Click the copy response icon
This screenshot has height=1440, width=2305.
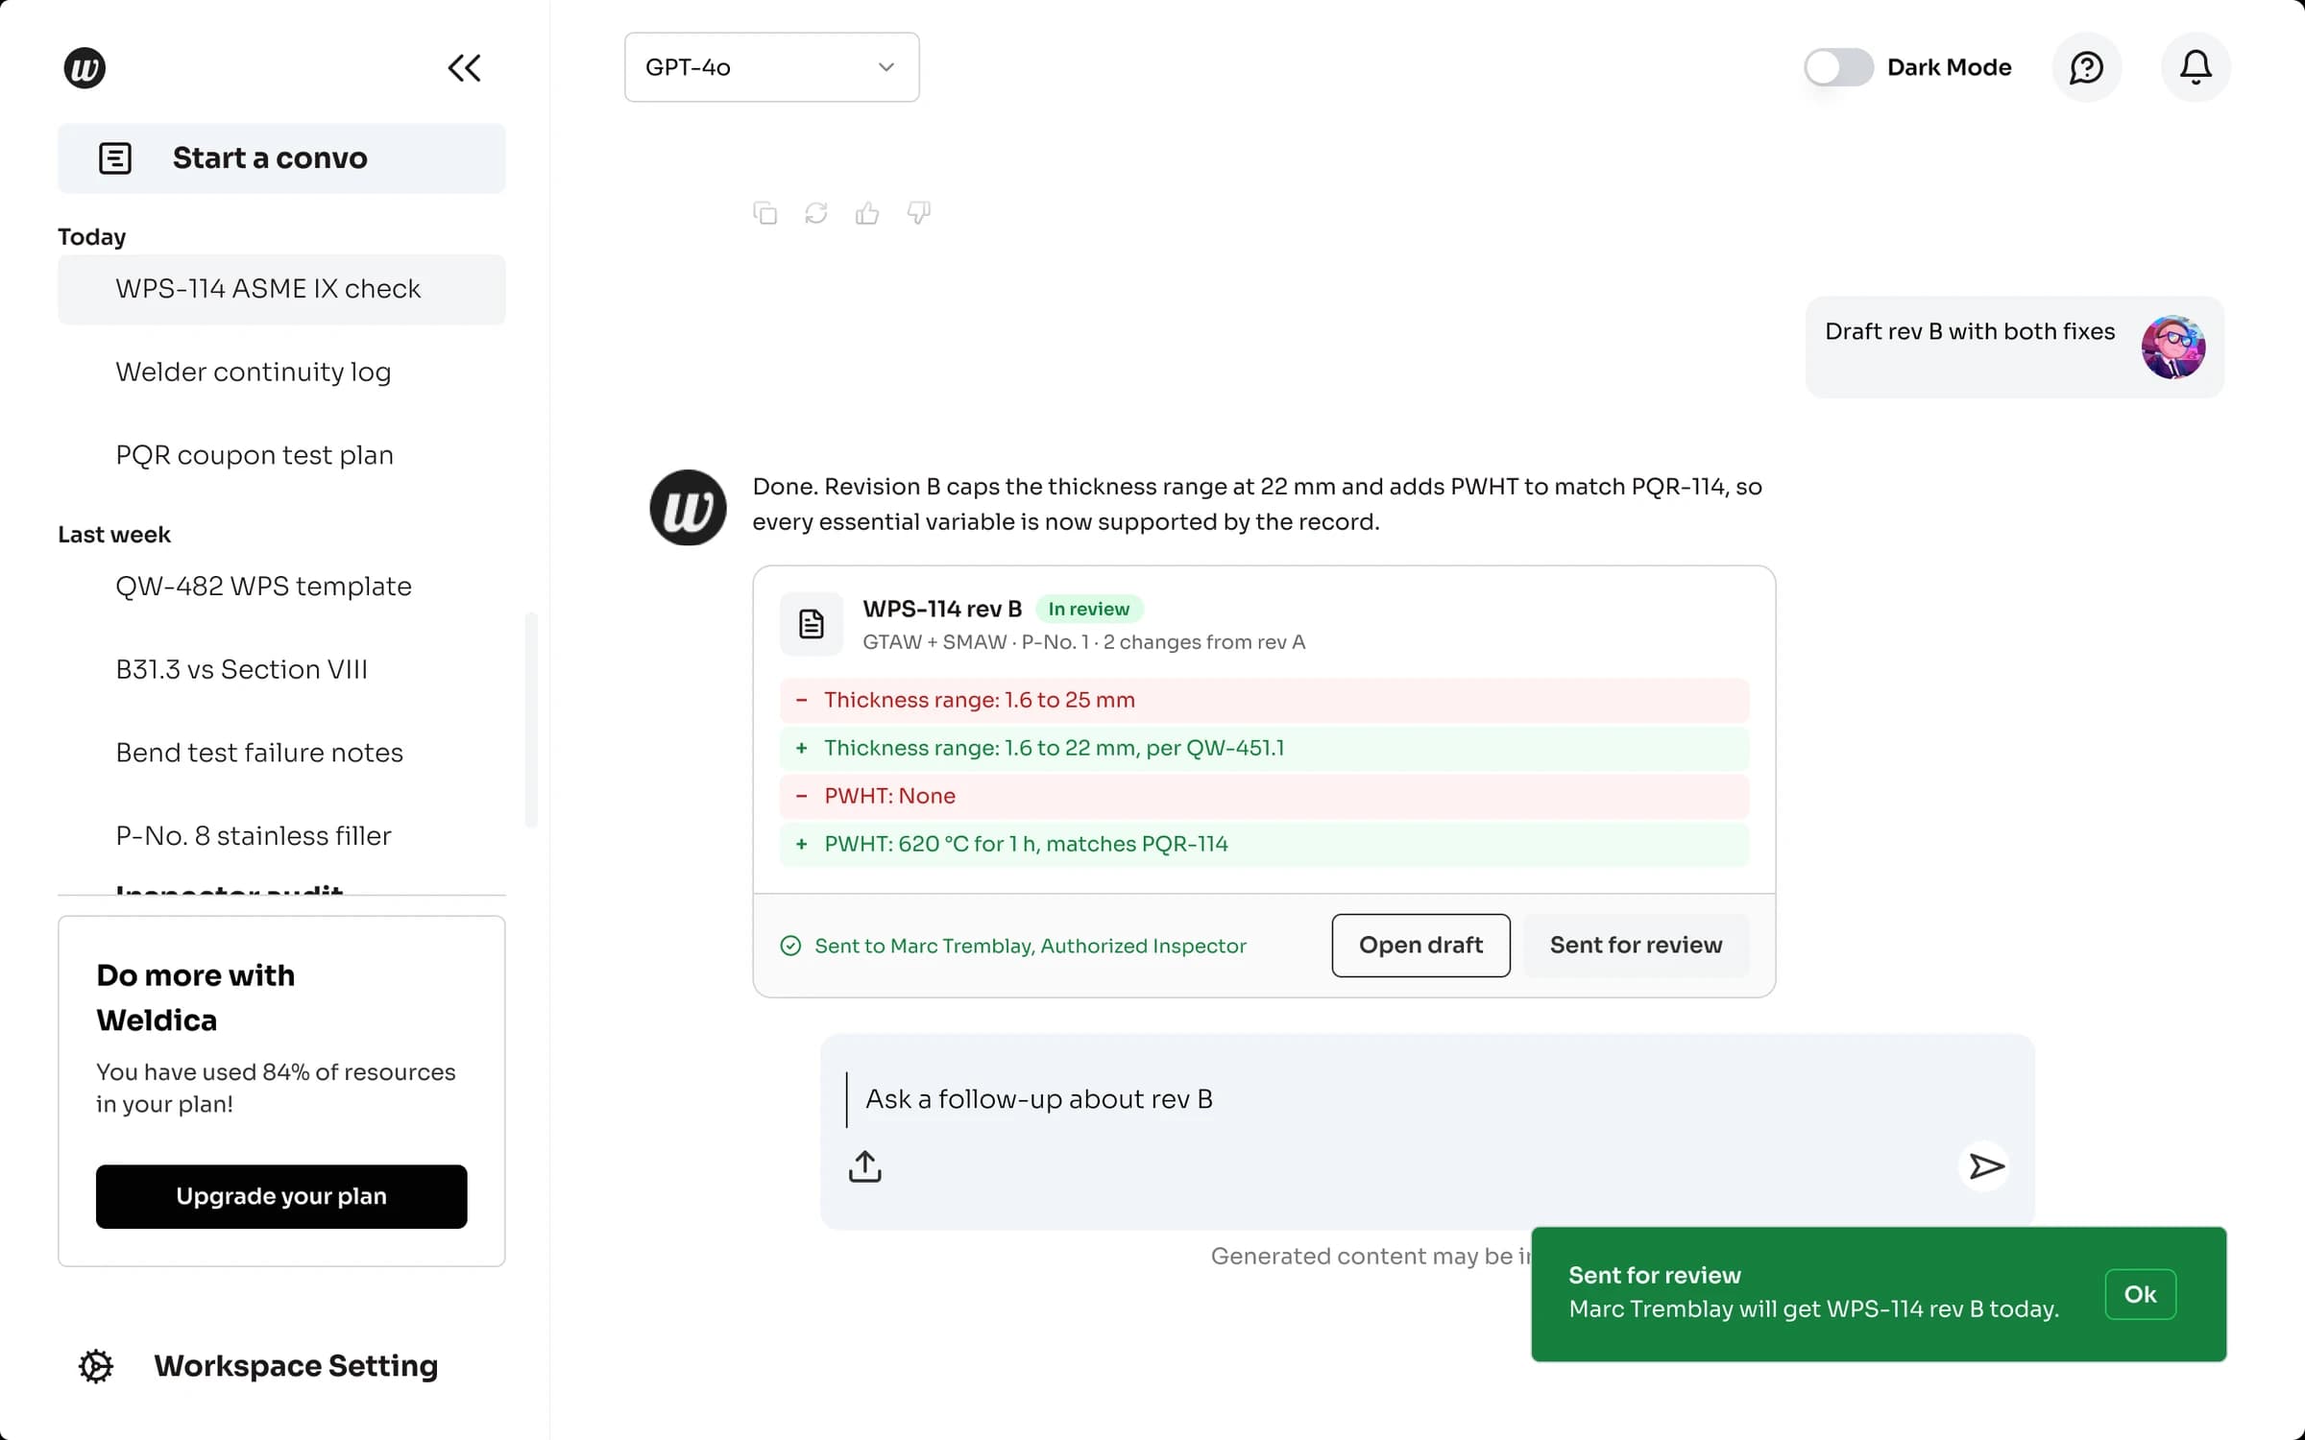point(765,212)
